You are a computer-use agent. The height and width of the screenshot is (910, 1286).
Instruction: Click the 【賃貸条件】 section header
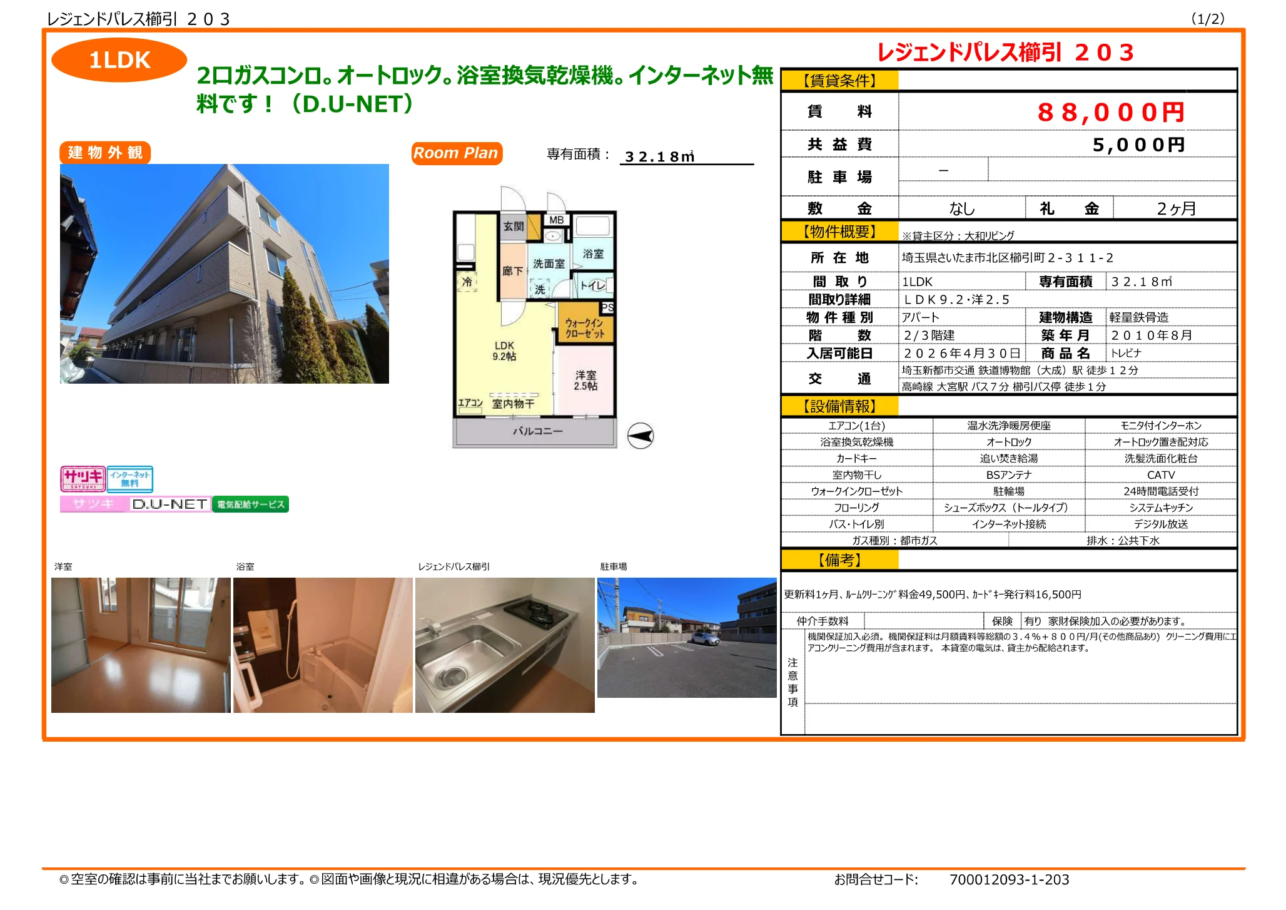point(840,80)
